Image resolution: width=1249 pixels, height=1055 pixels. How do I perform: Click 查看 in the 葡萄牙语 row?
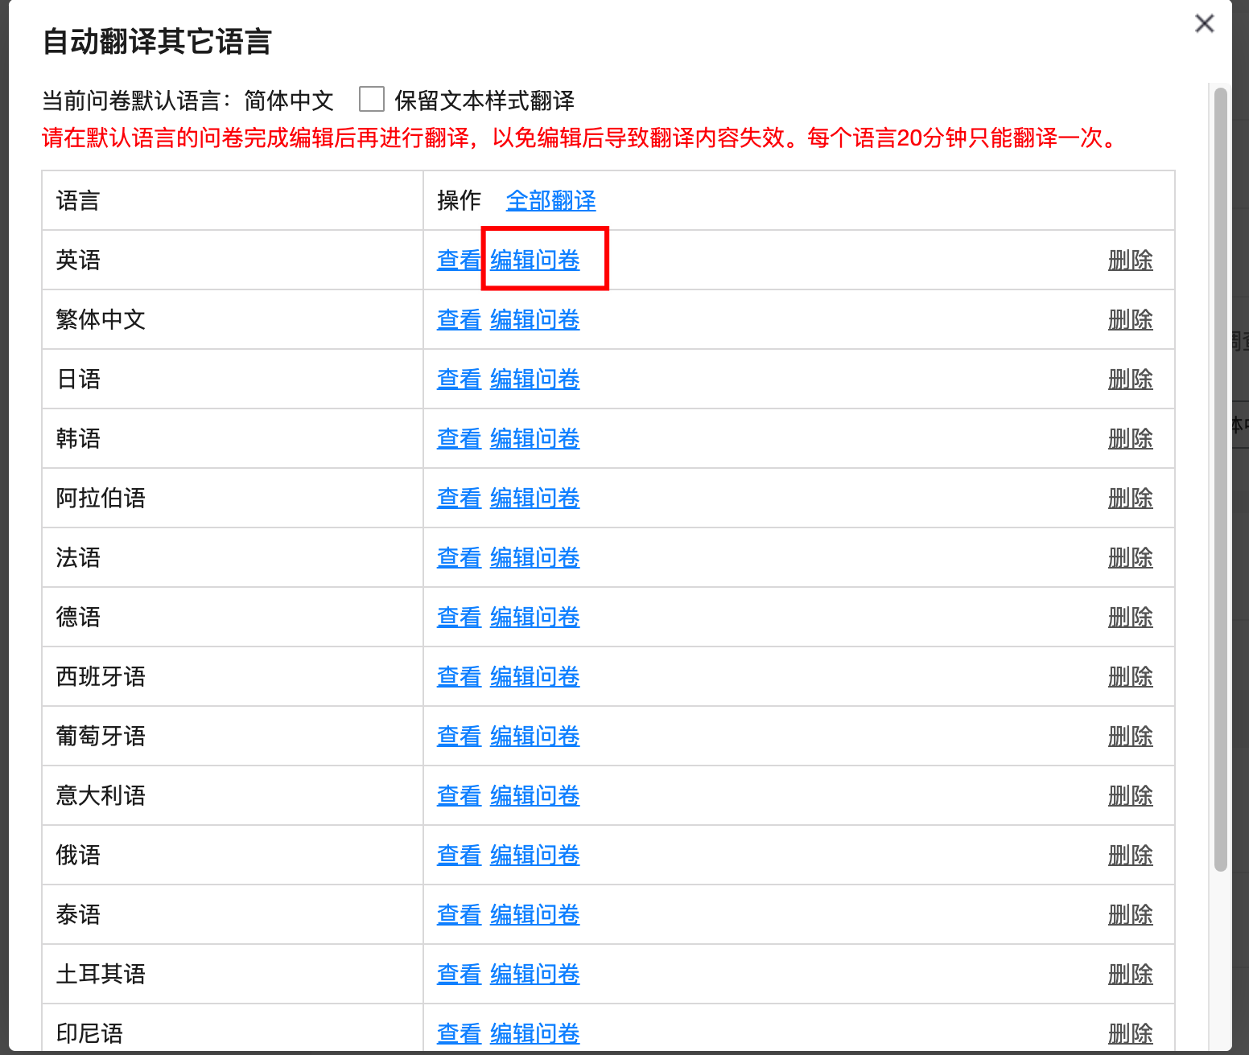click(x=459, y=736)
